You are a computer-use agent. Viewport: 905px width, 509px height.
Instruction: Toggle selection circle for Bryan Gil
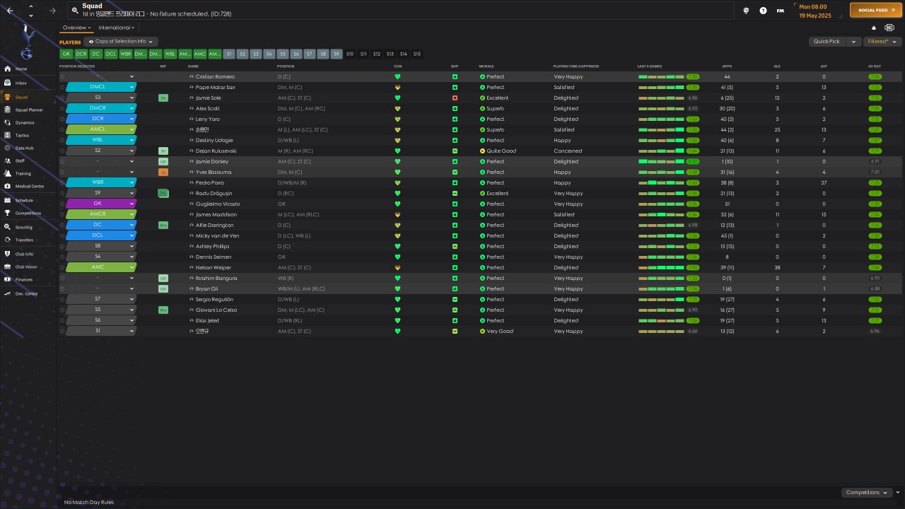click(62, 288)
